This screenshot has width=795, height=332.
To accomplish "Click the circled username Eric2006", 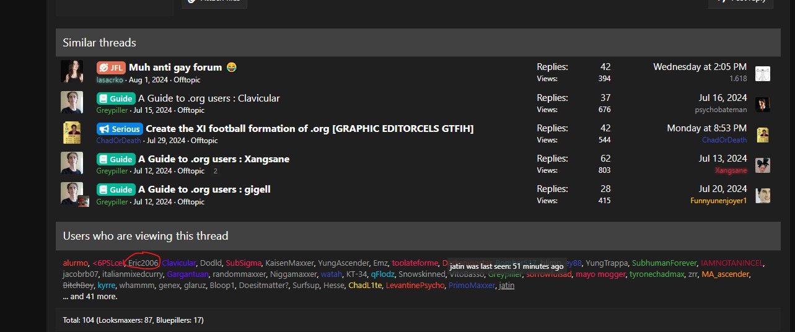I will point(143,263).
